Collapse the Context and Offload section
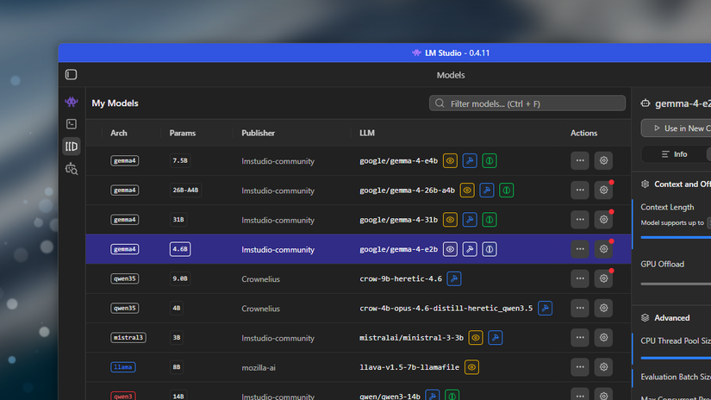 click(646, 184)
